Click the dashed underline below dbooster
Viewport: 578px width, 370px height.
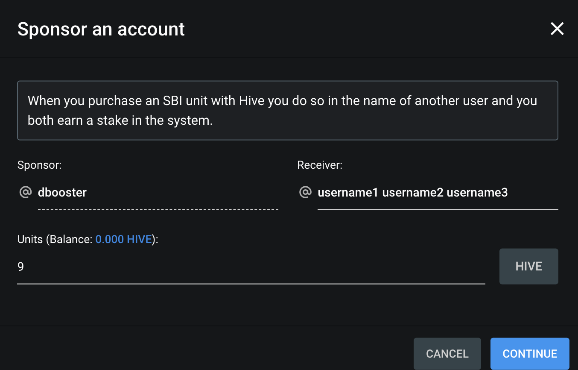[158, 210]
